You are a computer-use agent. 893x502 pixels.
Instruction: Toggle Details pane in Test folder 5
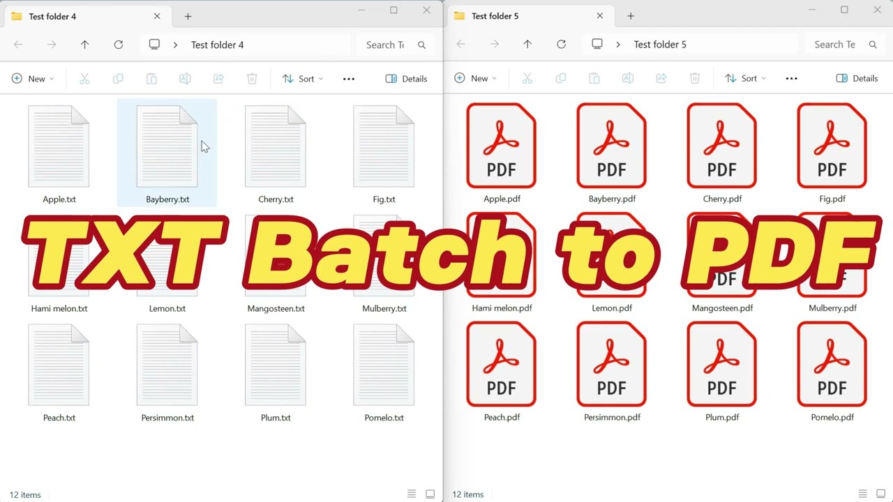857,78
